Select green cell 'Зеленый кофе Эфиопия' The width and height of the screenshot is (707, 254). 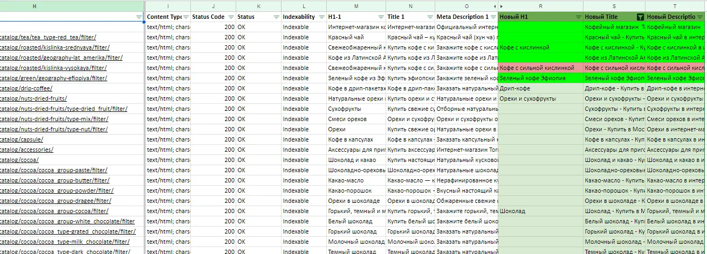(x=540, y=78)
